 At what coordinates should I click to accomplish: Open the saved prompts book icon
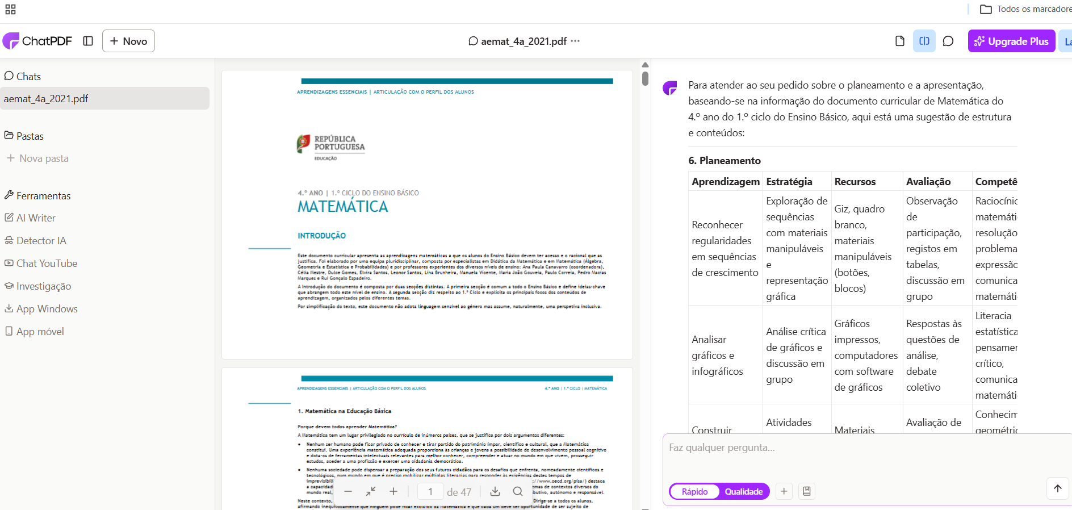tap(807, 491)
